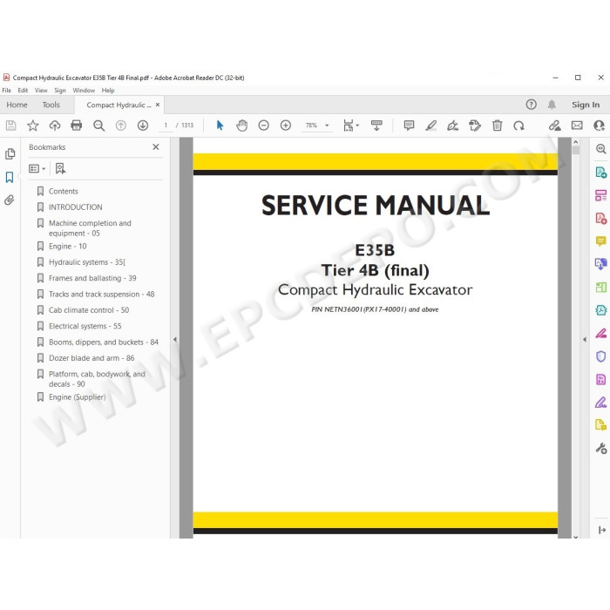Click page number input field
The height and width of the screenshot is (610, 610).
[166, 125]
